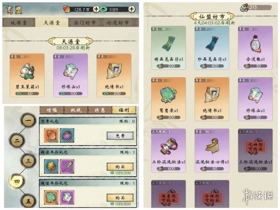Tap the plus icon beside 128.7万 currency
The width and height of the screenshot is (280, 210).
[x=96, y=9]
